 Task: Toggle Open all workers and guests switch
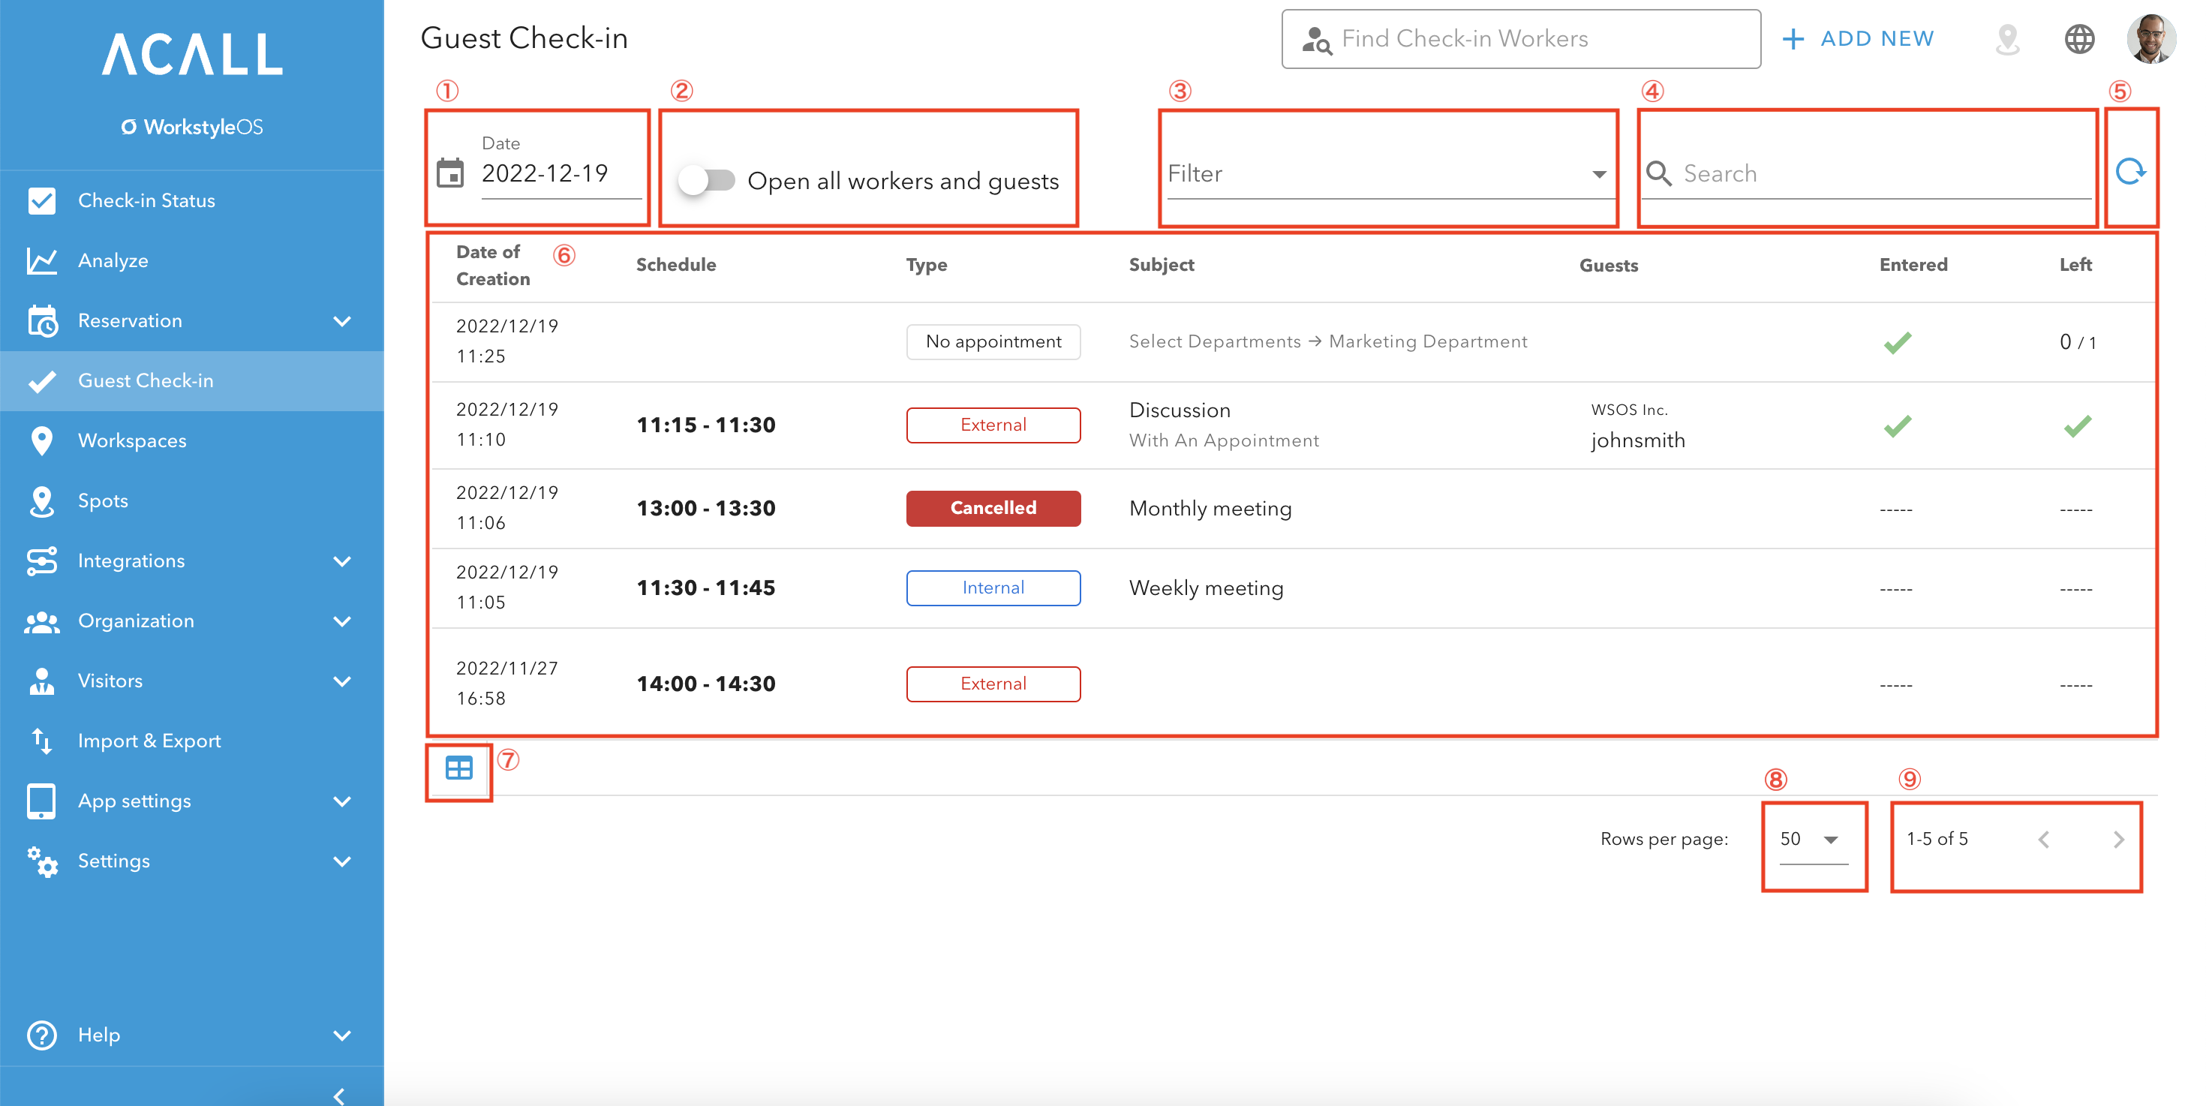click(x=707, y=181)
